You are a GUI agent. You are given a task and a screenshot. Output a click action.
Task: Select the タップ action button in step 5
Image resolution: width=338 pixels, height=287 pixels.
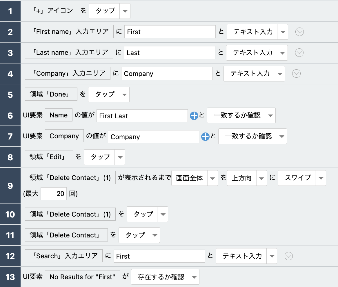pyautogui.click(x=104, y=95)
